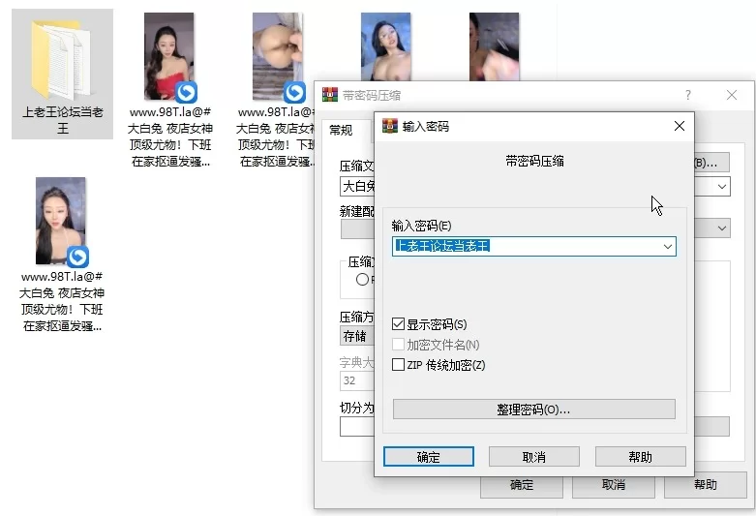The image size is (756, 516).
Task: Close the 输入密码 dialog
Action: coord(679,126)
